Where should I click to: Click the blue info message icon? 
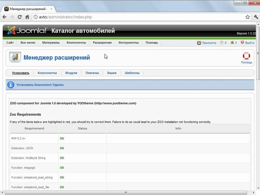11,85
